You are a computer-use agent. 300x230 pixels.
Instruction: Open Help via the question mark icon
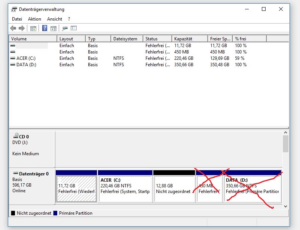coord(45,28)
